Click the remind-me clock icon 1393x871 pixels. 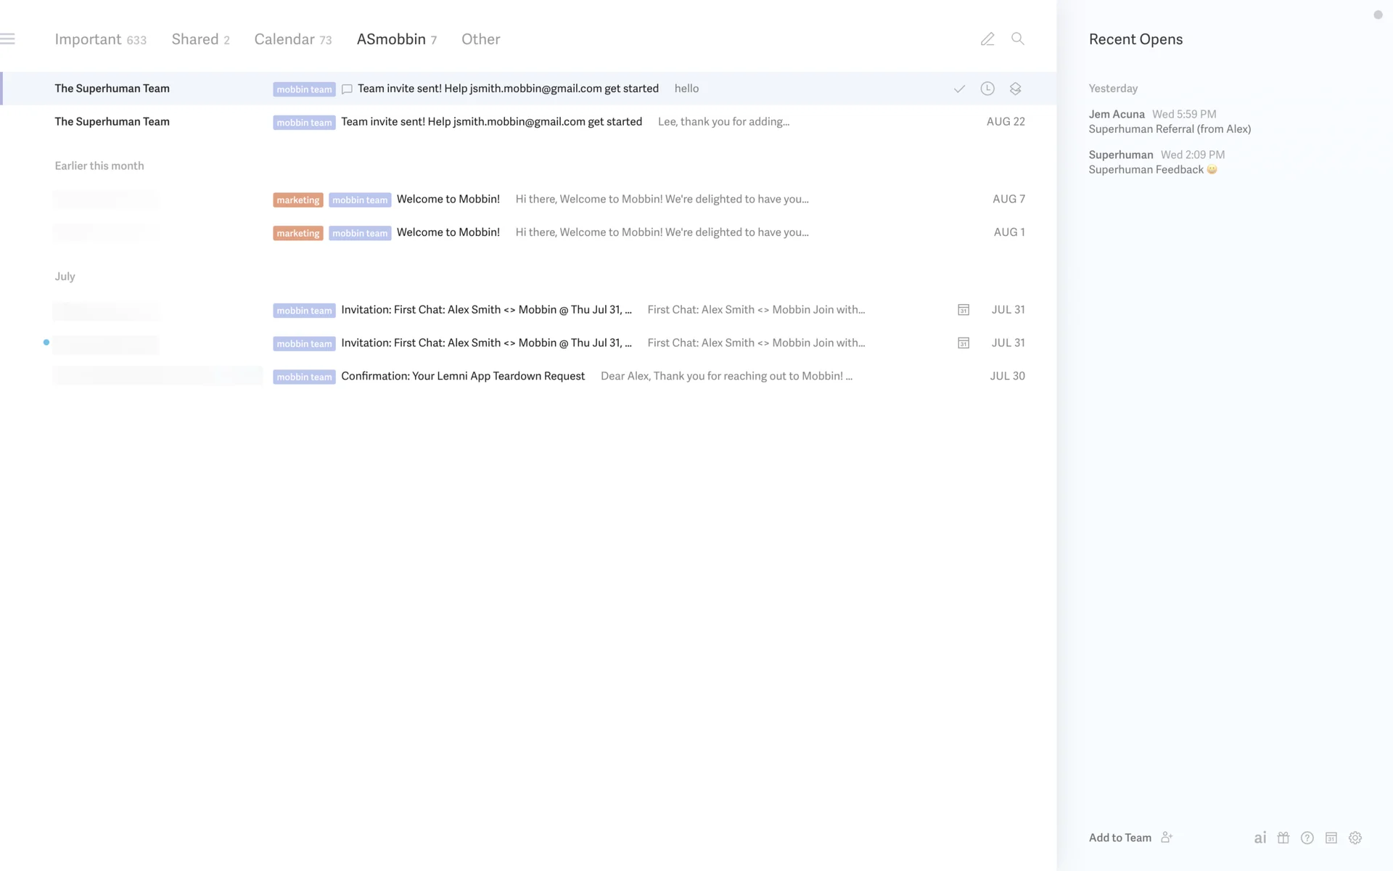click(x=987, y=89)
